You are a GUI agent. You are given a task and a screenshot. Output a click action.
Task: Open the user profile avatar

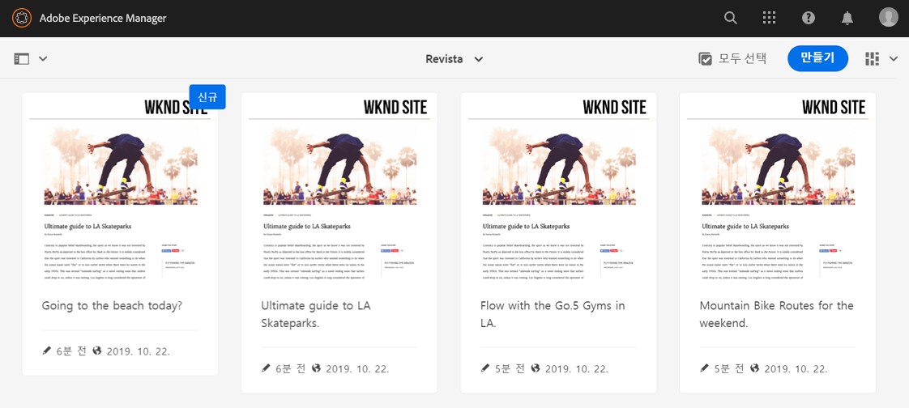888,17
